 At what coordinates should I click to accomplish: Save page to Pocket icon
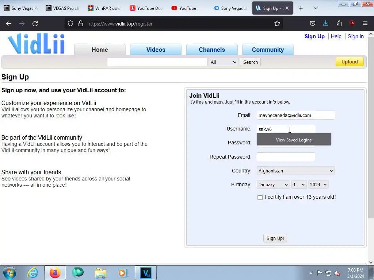313,23
